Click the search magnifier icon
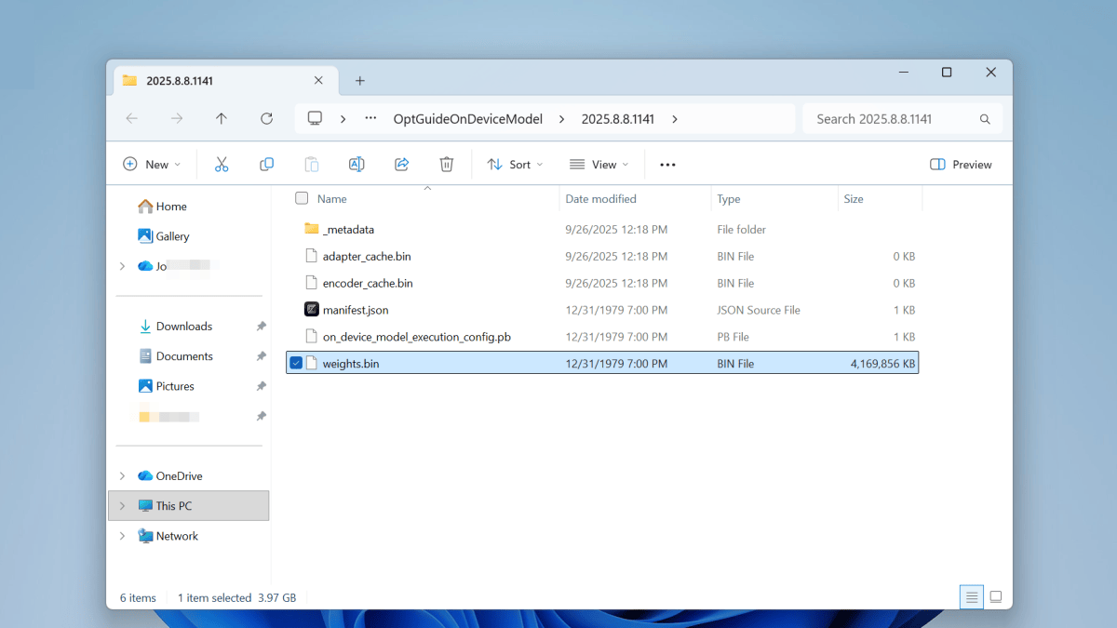Image resolution: width=1117 pixels, height=628 pixels. tap(985, 119)
